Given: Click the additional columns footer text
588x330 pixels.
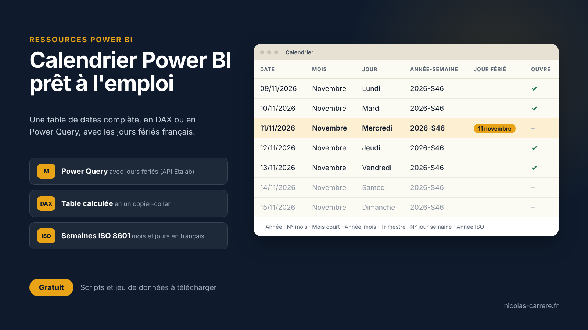Looking at the screenshot, I should (372, 227).
